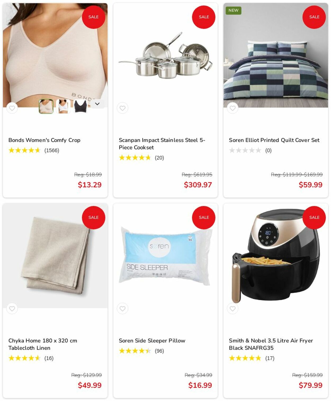Click SALE badge on Scanpan cookset
The image size is (331, 401).
click(204, 17)
